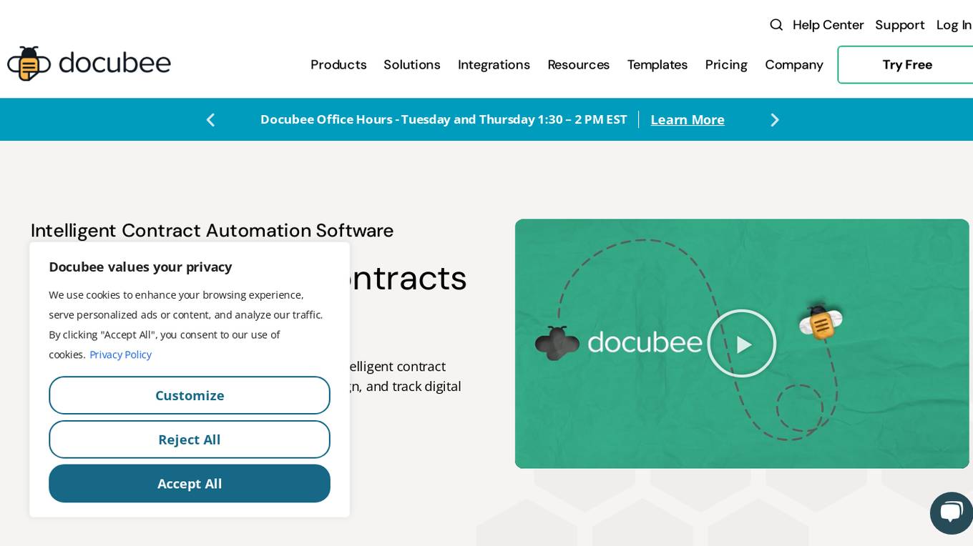Open the Pricing page
The height and width of the screenshot is (546, 973).
click(726, 65)
